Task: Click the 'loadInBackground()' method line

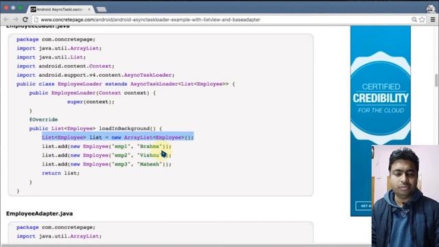Action: tap(95, 128)
